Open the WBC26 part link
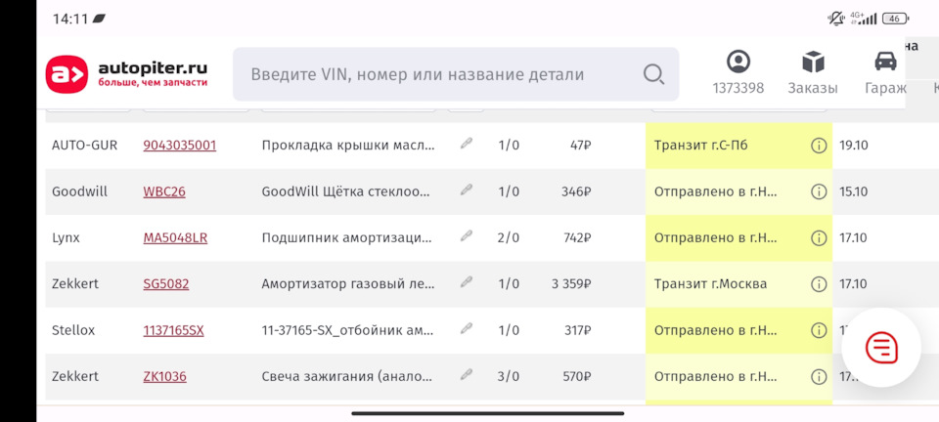Viewport: 939px width, 422px height. pos(164,191)
